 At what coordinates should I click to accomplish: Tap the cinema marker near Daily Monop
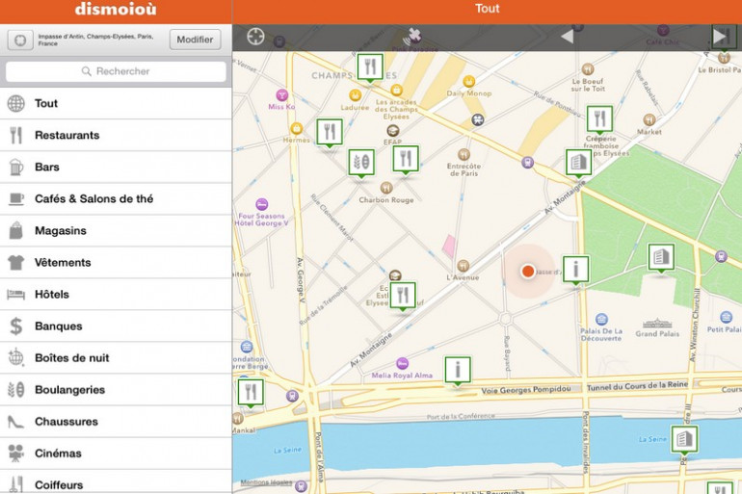[478, 119]
